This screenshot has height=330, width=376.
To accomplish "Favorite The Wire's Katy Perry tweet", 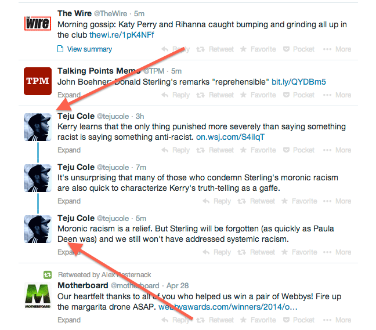I will click(258, 49).
